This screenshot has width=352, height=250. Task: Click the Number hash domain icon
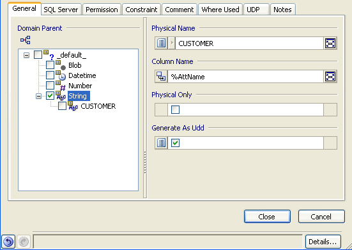point(61,86)
